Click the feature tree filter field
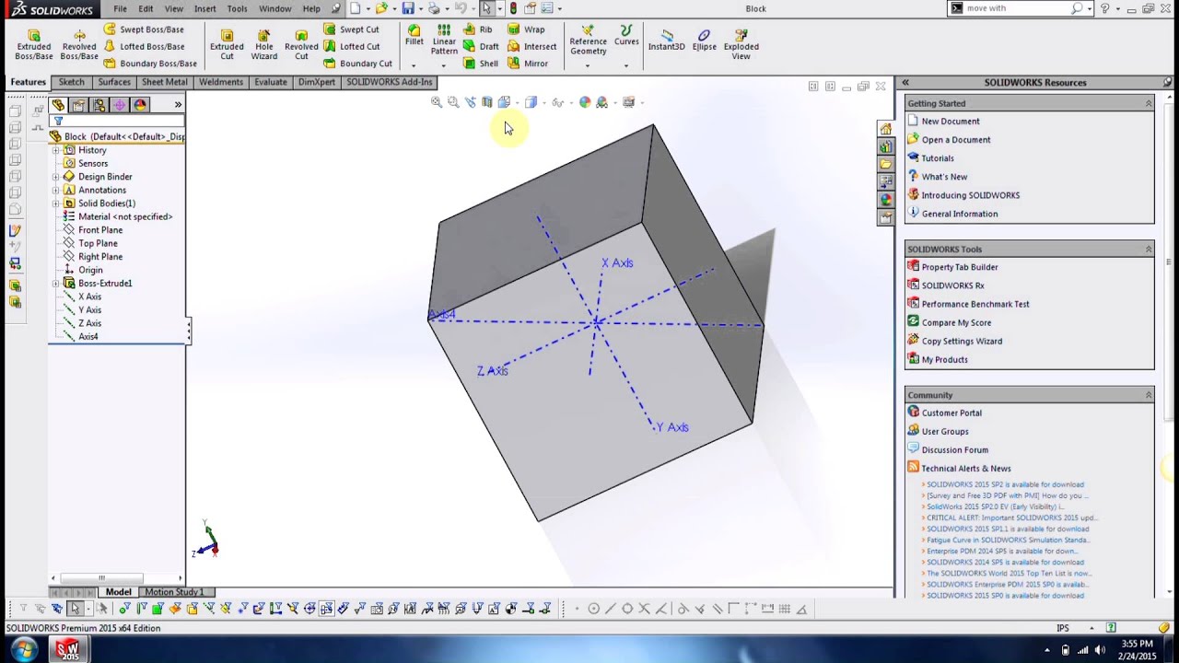The height and width of the screenshot is (663, 1179). click(x=118, y=122)
